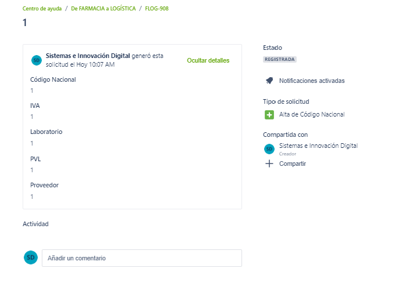Click the value under Proveedor
The image size is (411, 294).
32,197
